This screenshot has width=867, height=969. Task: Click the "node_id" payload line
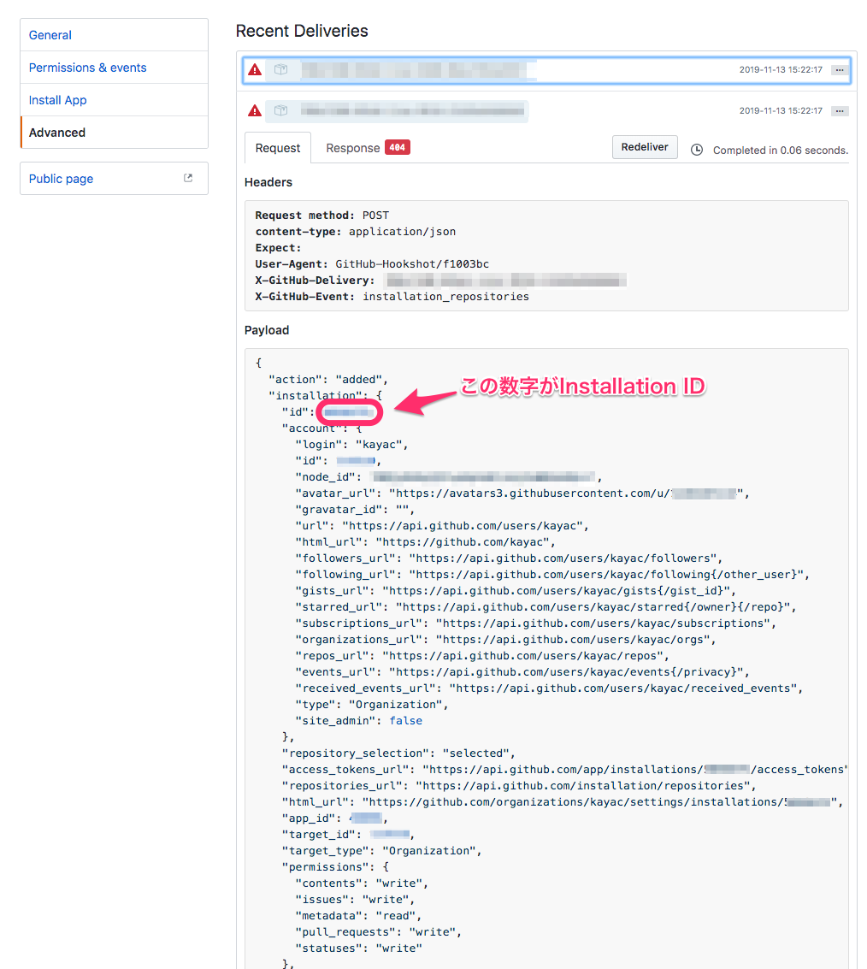pos(449,477)
